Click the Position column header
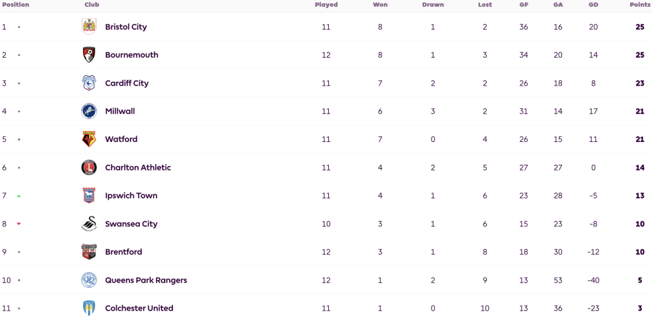Viewport: 652px width, 317px height. point(16,5)
